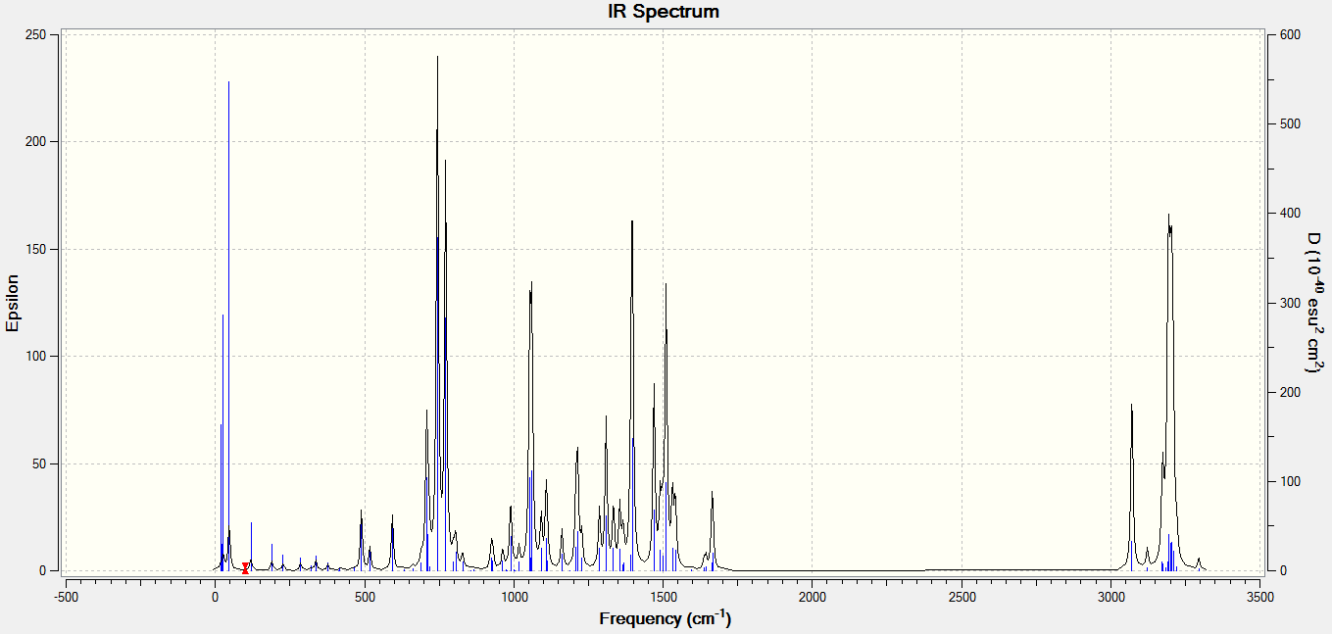Click the '1500' tick on the frequency axis
Screen dimensions: 1332x634
(x=664, y=596)
